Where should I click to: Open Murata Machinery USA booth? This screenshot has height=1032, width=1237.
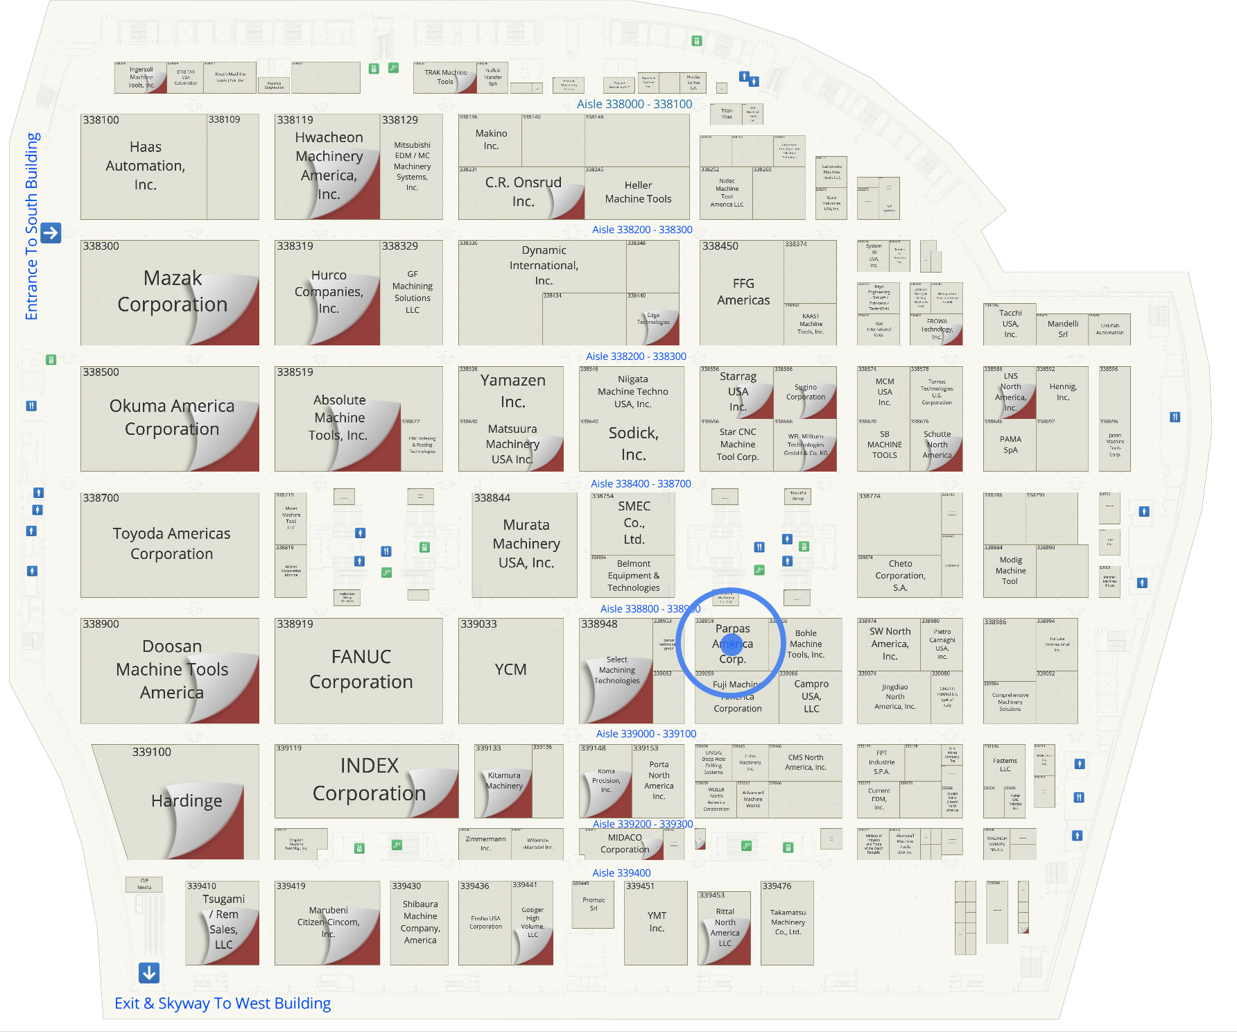pyautogui.click(x=525, y=545)
